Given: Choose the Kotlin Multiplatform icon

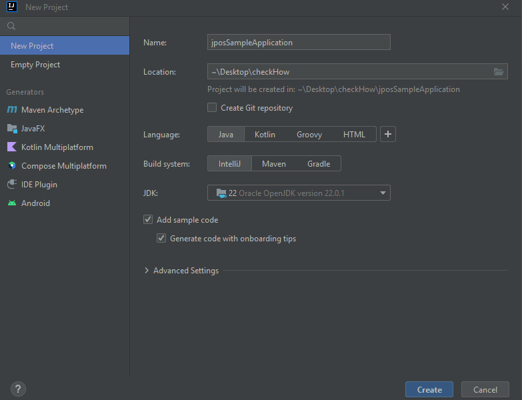Looking at the screenshot, I should coord(12,147).
